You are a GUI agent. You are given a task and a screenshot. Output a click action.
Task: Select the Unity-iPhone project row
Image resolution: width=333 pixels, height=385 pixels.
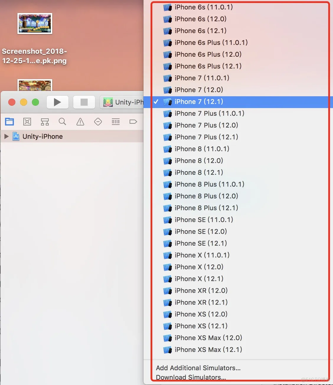(x=72, y=136)
